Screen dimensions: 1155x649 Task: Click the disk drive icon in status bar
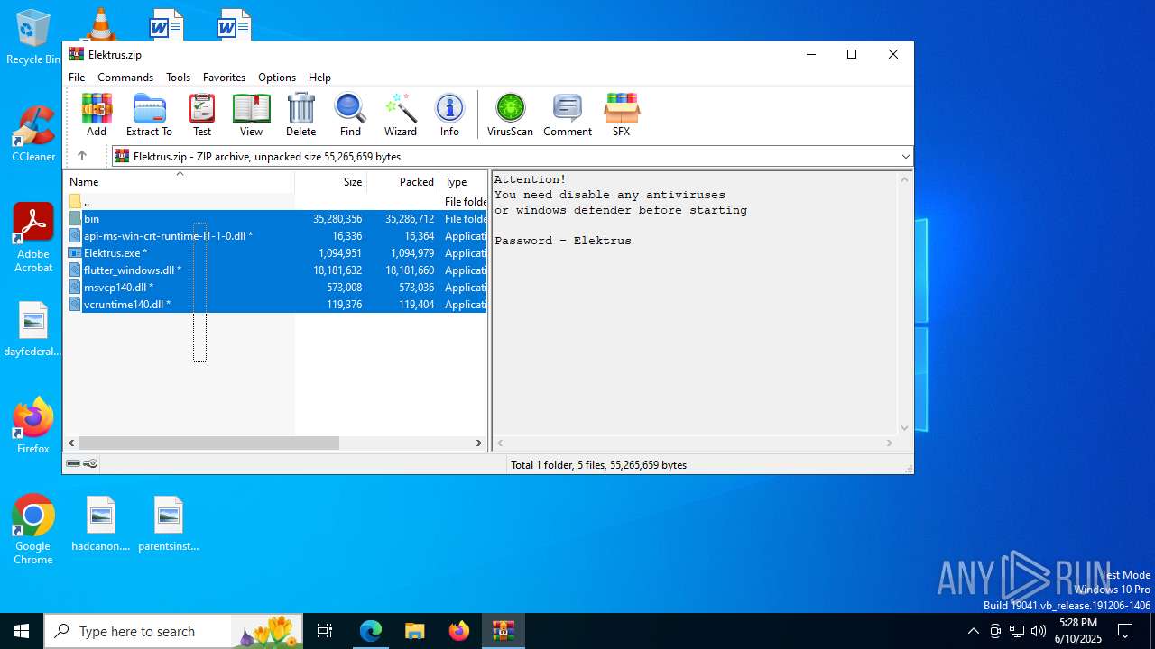[x=74, y=464]
